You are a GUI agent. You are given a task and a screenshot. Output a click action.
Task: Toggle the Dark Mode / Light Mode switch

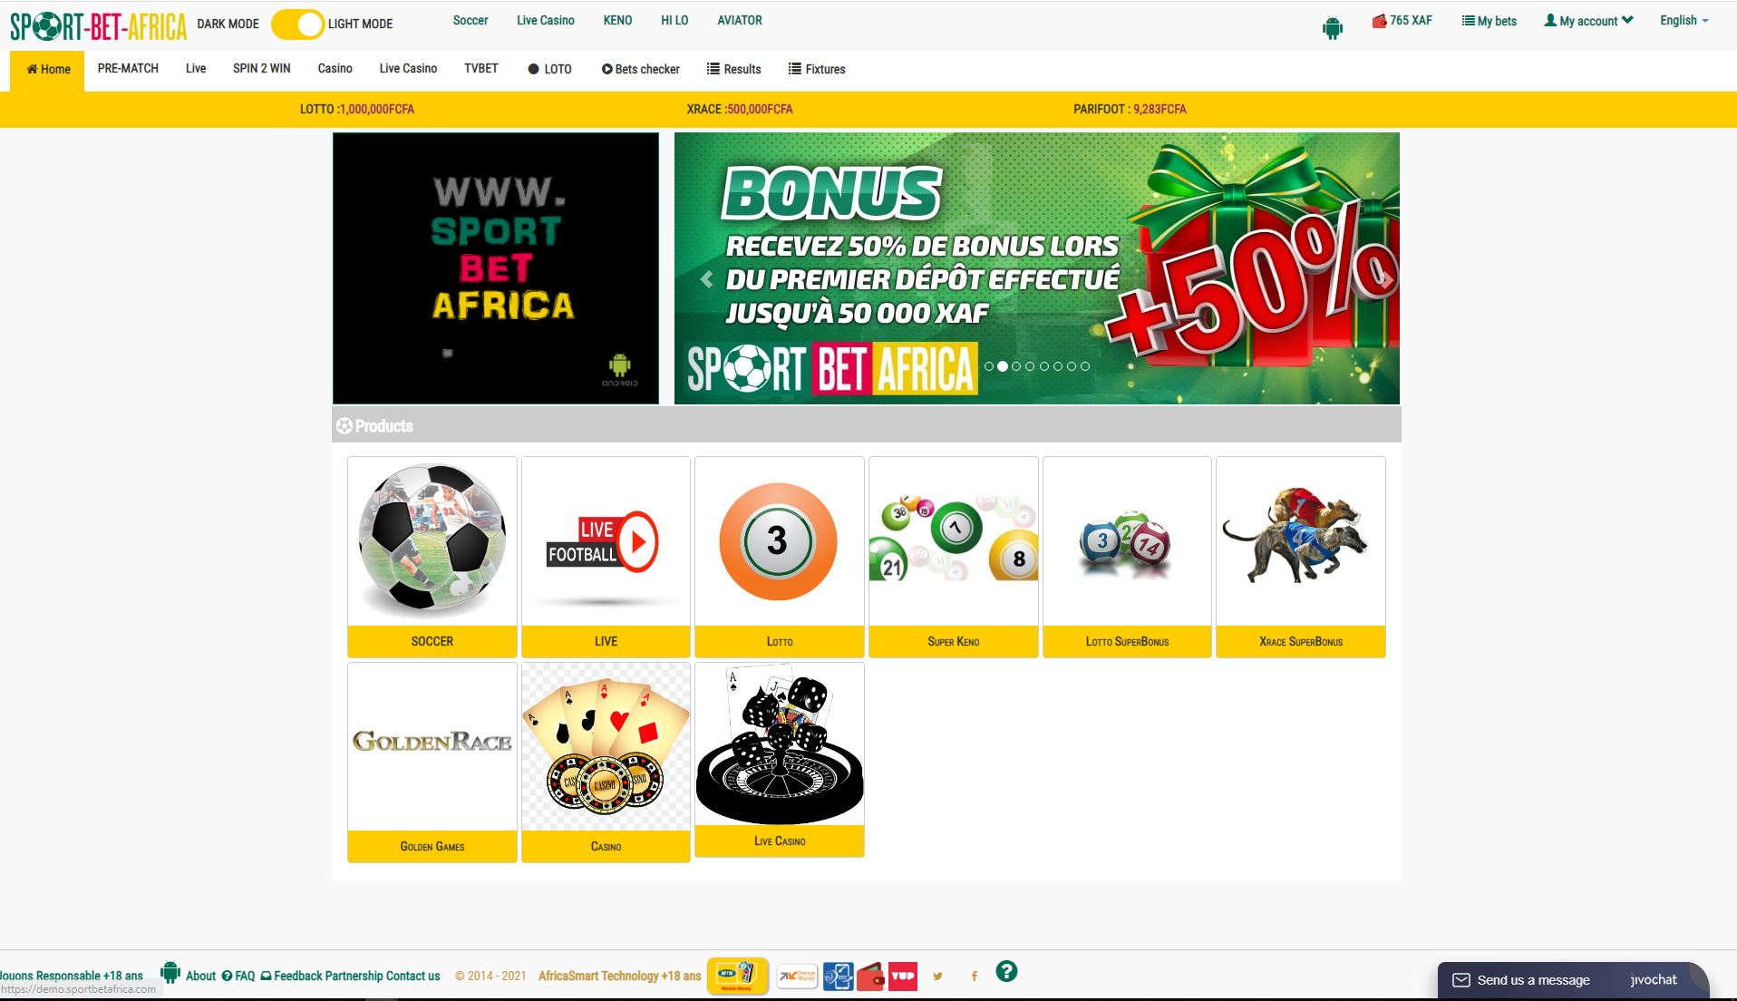(x=297, y=24)
